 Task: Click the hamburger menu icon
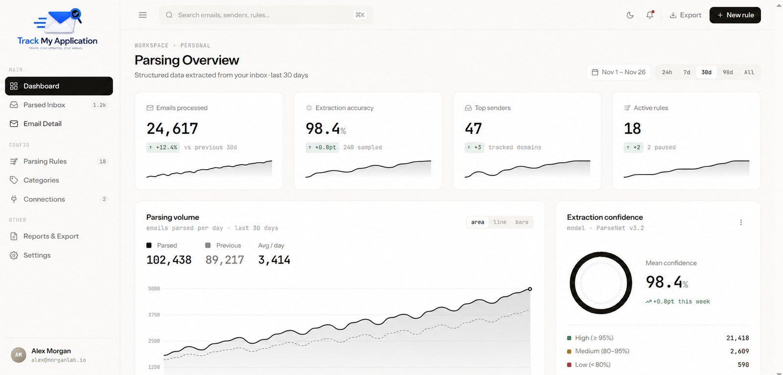coord(142,15)
